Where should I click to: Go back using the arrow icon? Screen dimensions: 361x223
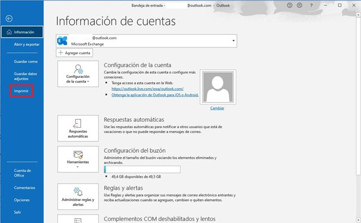[9, 18]
